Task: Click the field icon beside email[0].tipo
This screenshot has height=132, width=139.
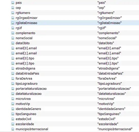Action: tap(13, 58)
